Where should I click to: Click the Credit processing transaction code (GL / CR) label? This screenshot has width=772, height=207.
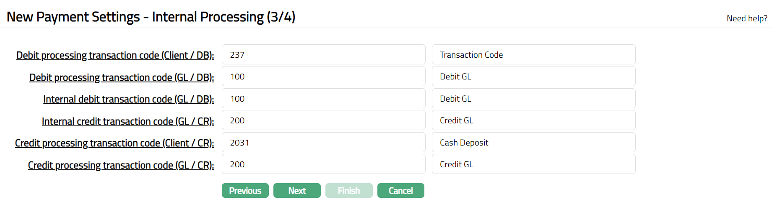click(121, 165)
